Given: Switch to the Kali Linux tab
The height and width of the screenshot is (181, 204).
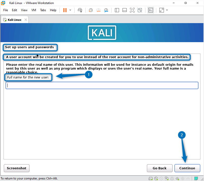Looking at the screenshot, I should click(14, 20).
